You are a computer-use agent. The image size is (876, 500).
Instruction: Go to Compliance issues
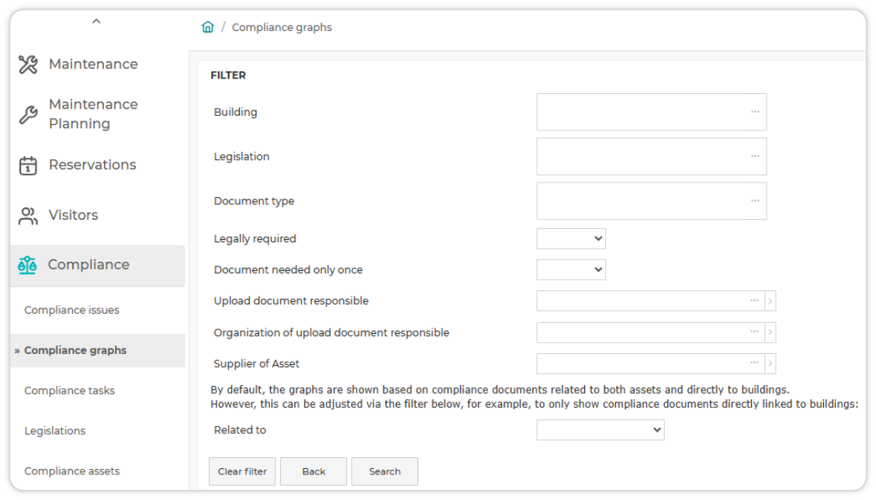pos(71,310)
